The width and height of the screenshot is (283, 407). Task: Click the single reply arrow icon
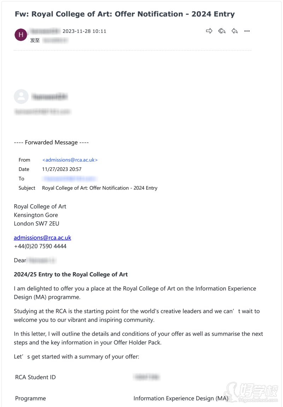[x=234, y=31]
